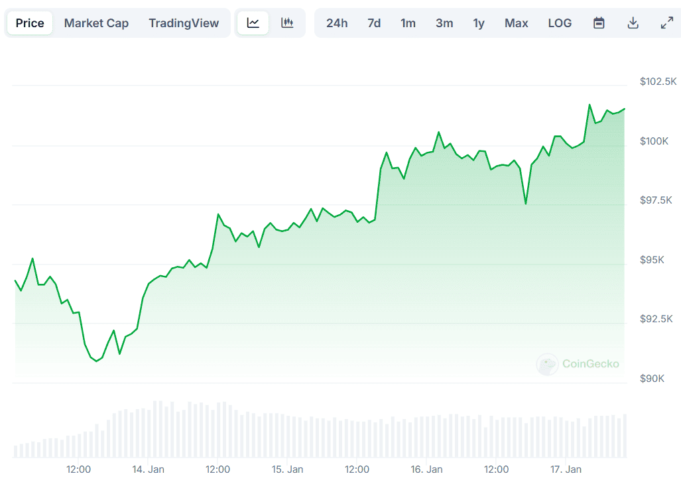Click the CoinGecko watermark logo
This screenshot has width=681, height=492.
point(578,364)
